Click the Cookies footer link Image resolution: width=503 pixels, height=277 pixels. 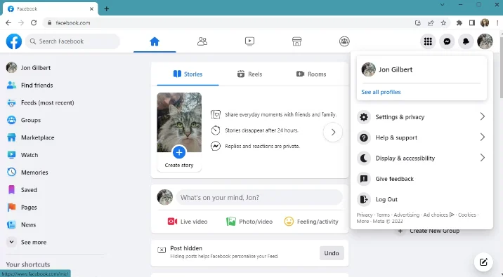[x=466, y=215]
